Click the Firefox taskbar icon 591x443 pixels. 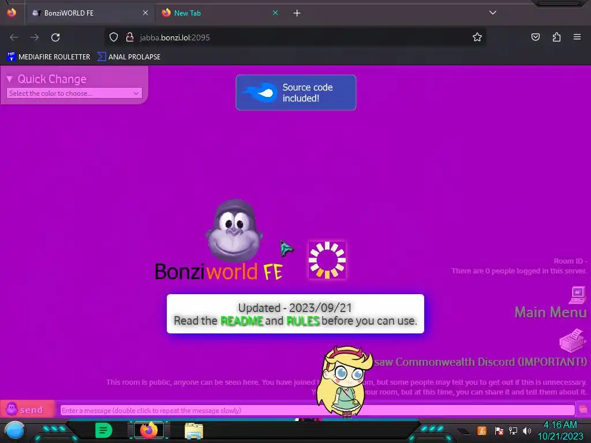pyautogui.click(x=149, y=430)
